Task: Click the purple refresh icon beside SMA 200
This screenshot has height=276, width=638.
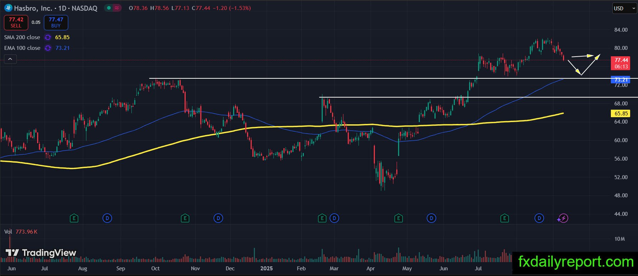Action: (x=47, y=37)
